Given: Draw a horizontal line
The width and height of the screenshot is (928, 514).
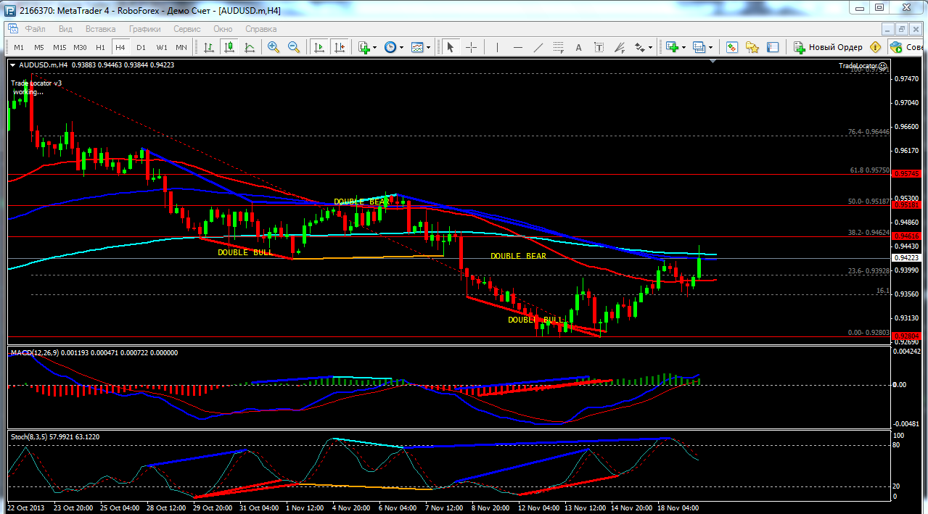Looking at the screenshot, I should pos(517,47).
